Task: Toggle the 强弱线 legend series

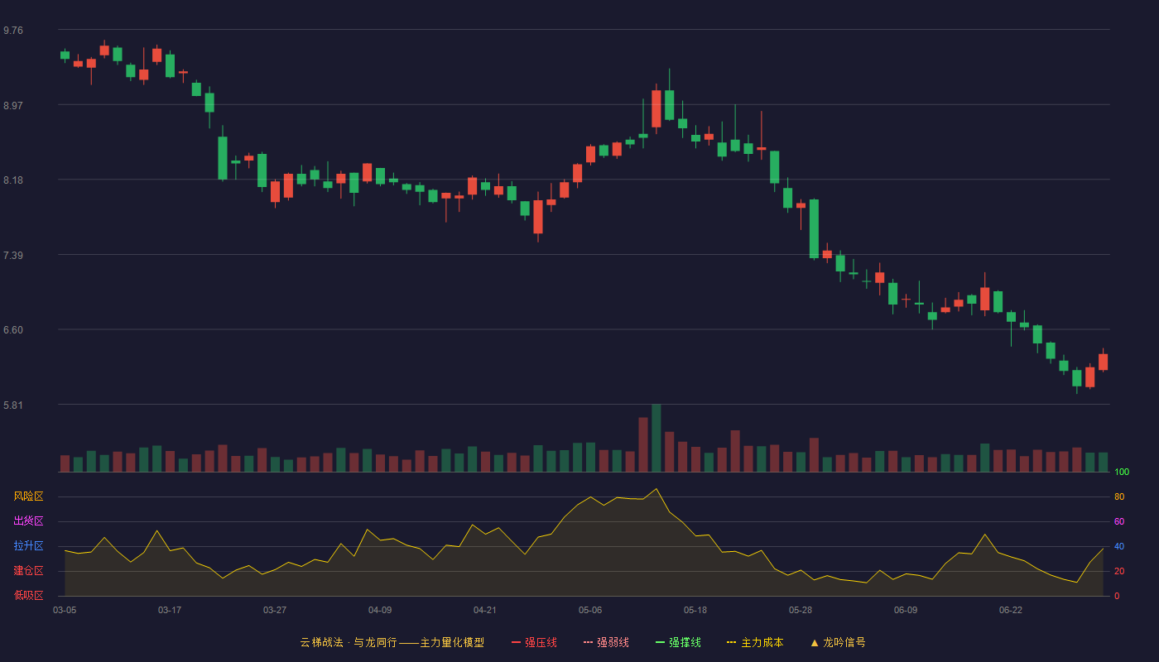Action: tap(606, 642)
